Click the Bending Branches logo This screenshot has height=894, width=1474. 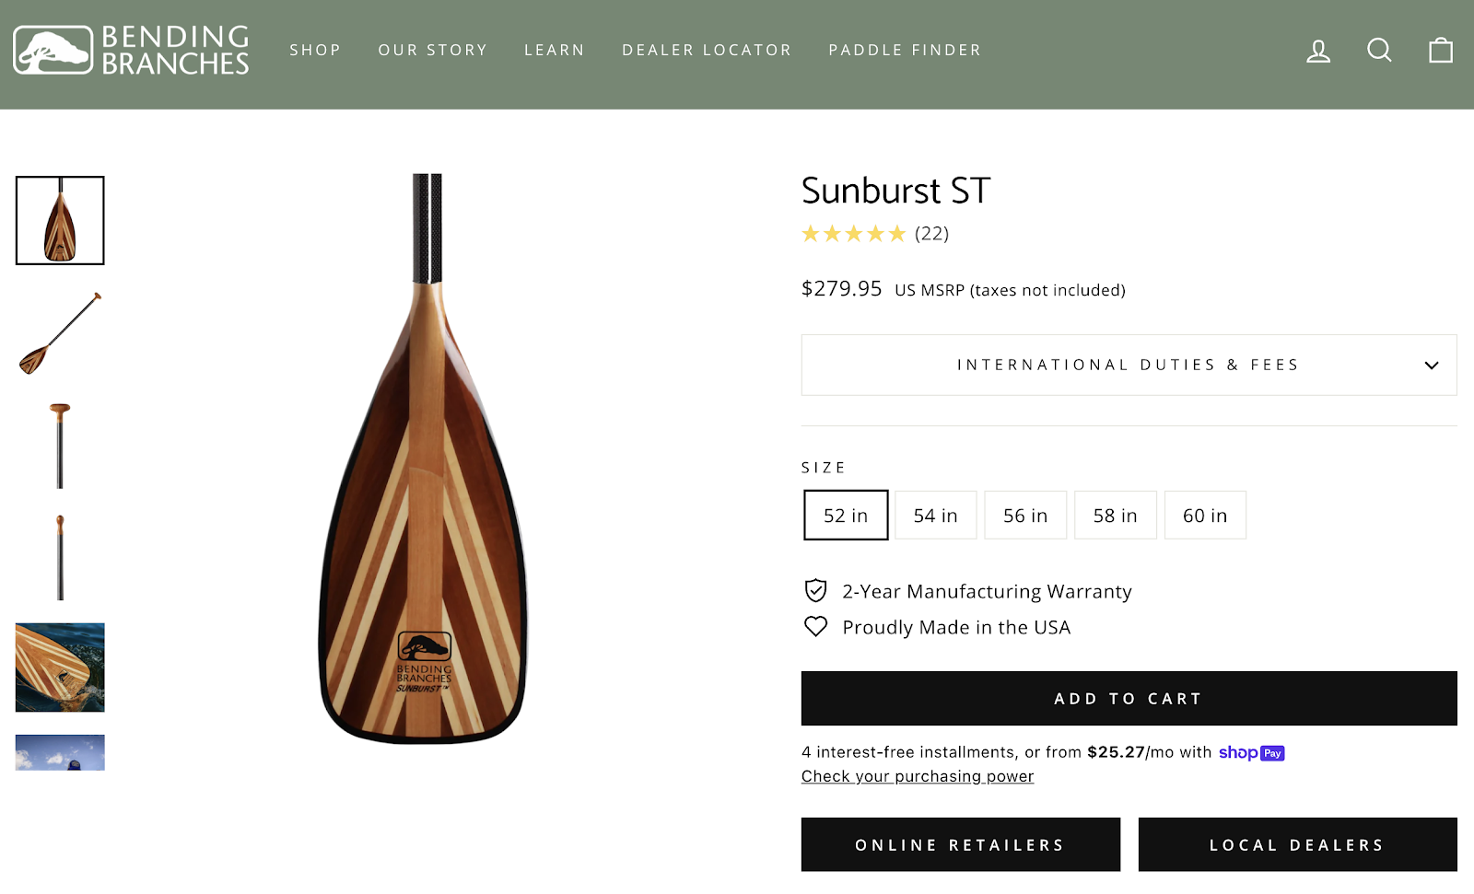131,50
